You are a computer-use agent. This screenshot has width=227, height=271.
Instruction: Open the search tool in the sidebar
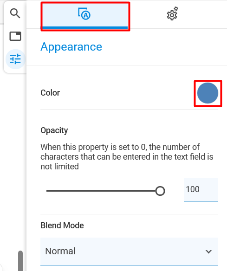point(15,13)
